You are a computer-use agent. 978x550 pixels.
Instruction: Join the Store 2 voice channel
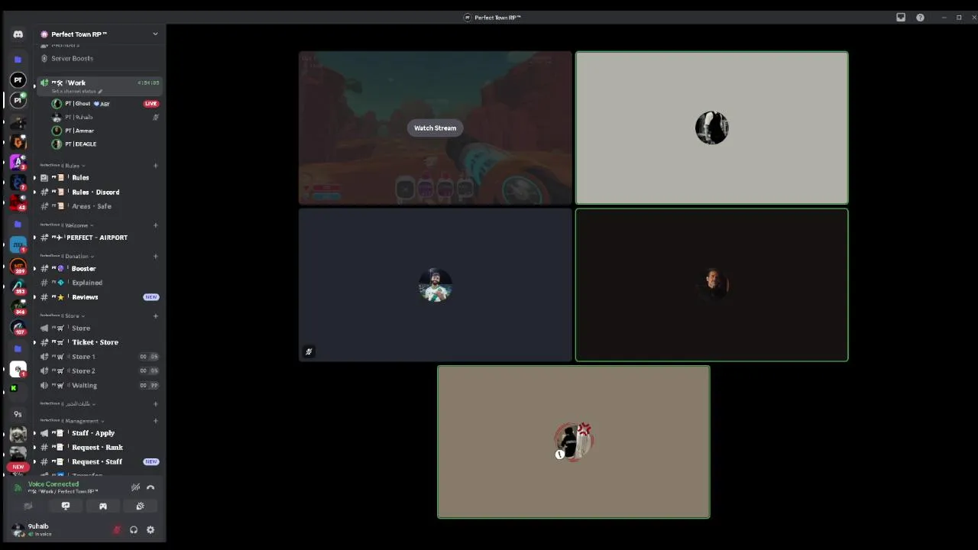pos(99,370)
